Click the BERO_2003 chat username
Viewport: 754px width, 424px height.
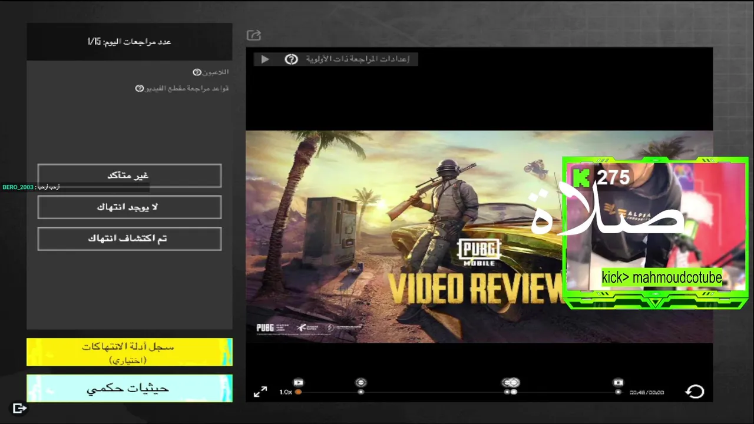[x=18, y=187]
